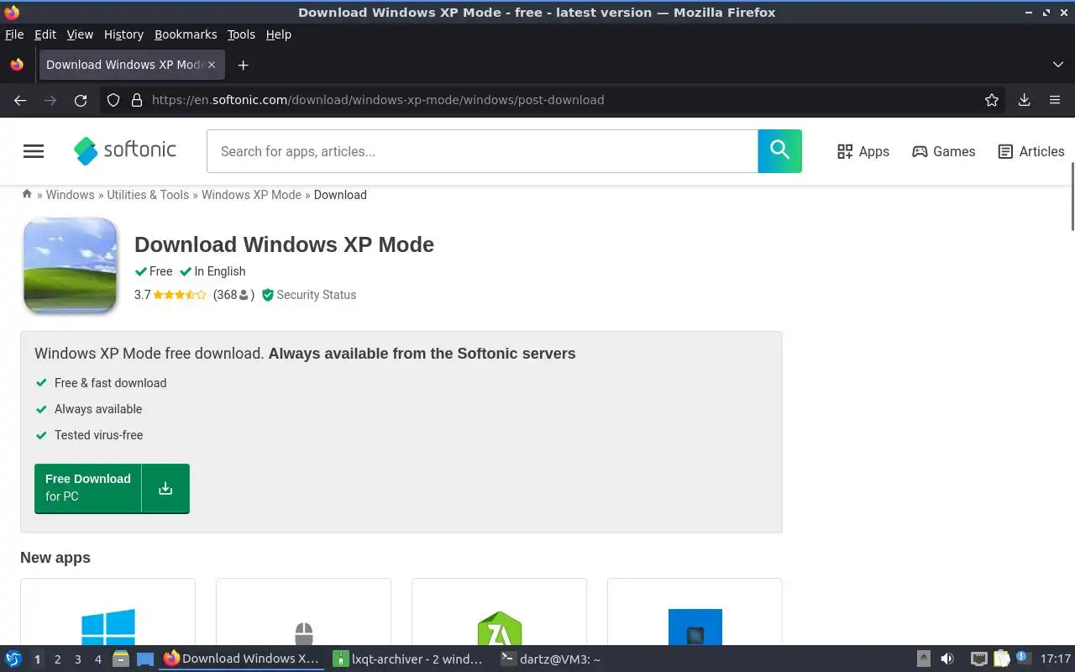Open the View menu

pyautogui.click(x=80, y=34)
